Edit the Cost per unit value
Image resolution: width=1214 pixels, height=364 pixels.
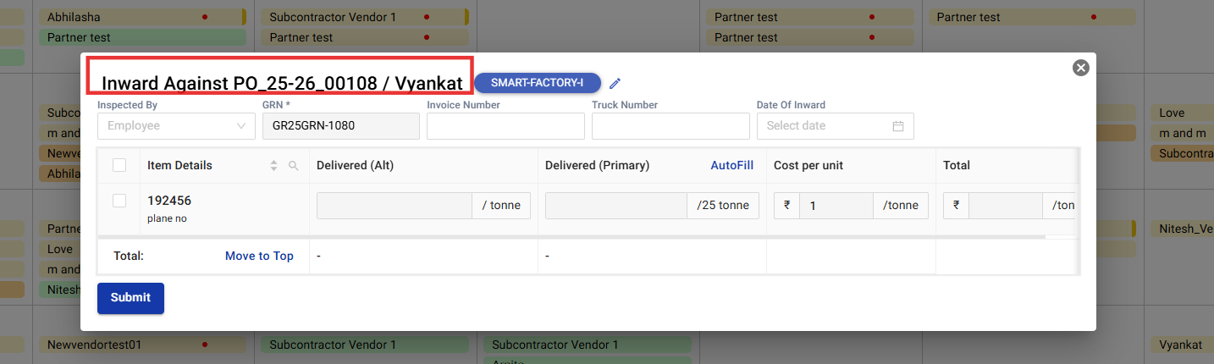[836, 206]
